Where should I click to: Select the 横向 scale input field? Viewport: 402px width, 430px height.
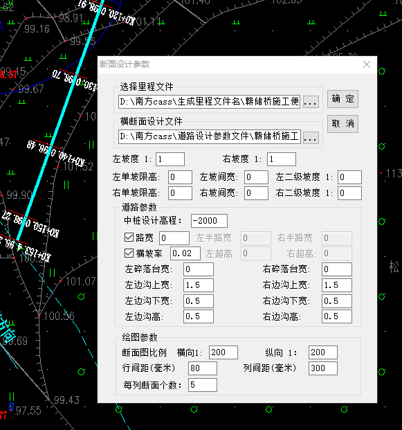pyautogui.click(x=223, y=352)
